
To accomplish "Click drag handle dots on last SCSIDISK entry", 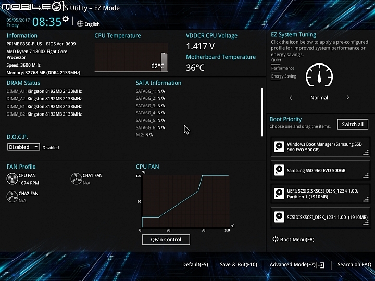I will pyautogui.click(x=366, y=223).
